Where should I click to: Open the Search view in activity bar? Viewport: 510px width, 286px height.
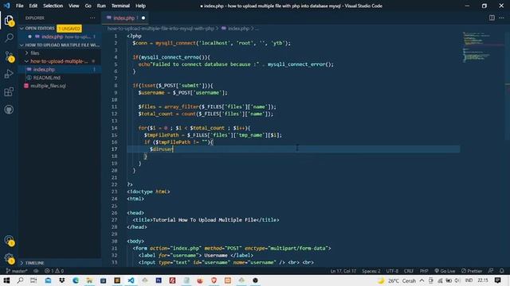(9, 37)
